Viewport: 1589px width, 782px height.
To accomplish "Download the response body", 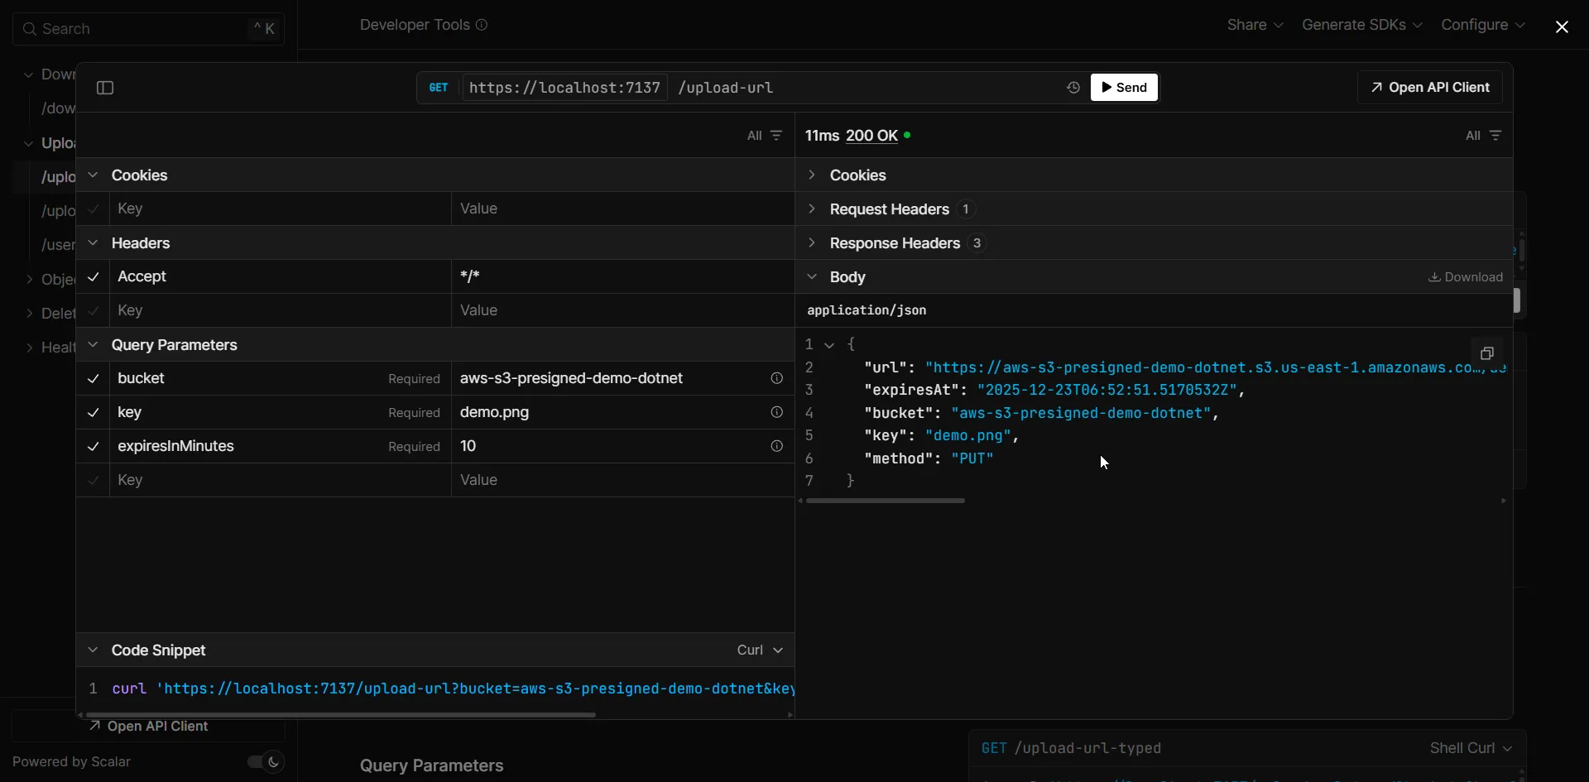I will (1465, 276).
